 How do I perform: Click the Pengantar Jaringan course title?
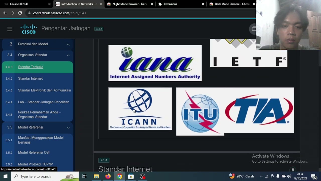[66, 28]
